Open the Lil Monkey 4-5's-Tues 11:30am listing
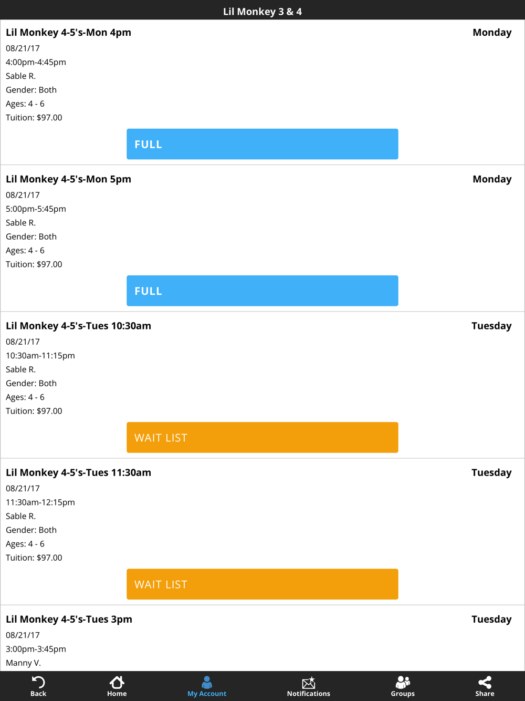525x701 pixels. [78, 472]
